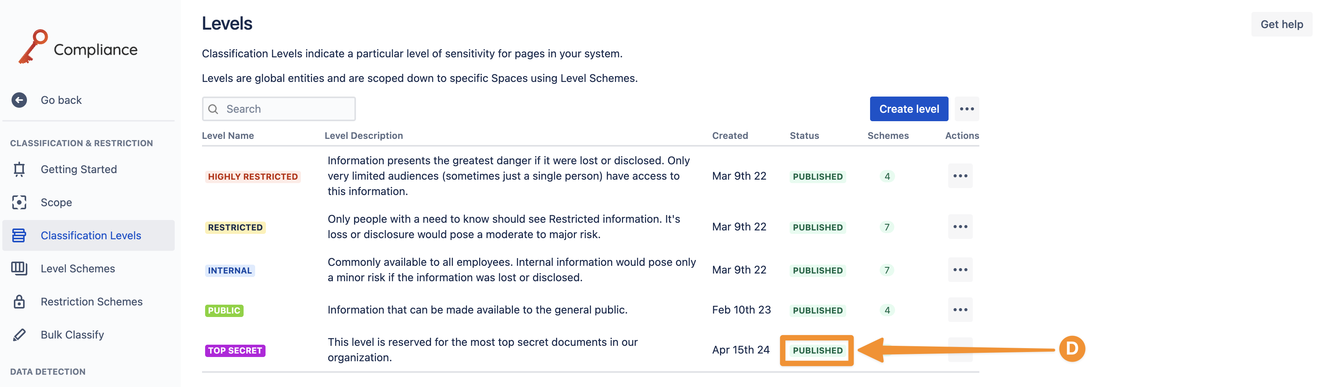
Task: Open actions menu for Highly Restricted level
Action: pyautogui.click(x=959, y=176)
